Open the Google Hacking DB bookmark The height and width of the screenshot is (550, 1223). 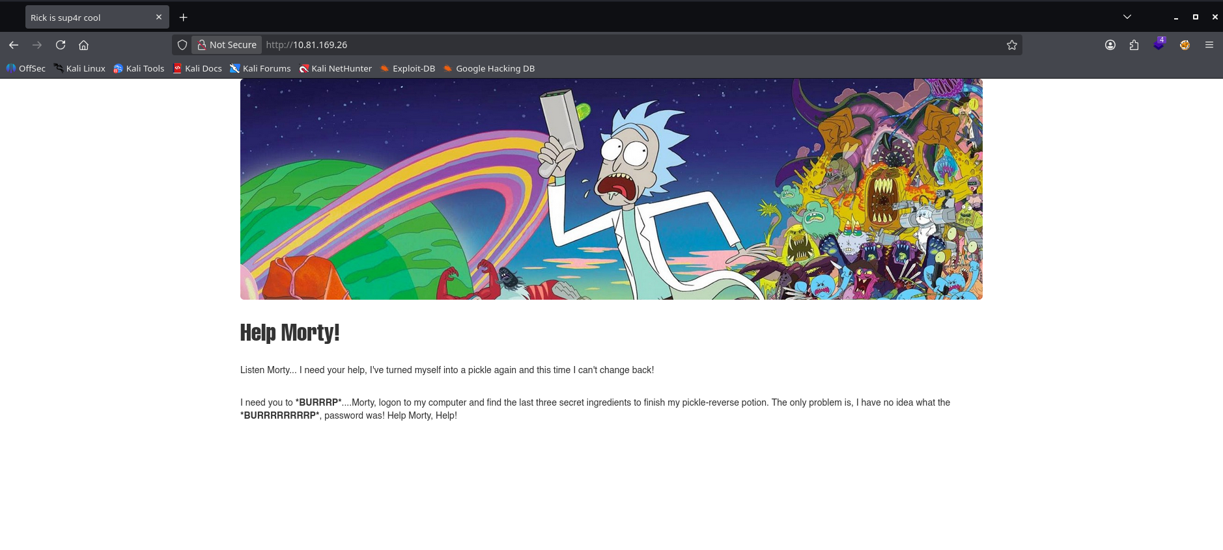click(489, 68)
